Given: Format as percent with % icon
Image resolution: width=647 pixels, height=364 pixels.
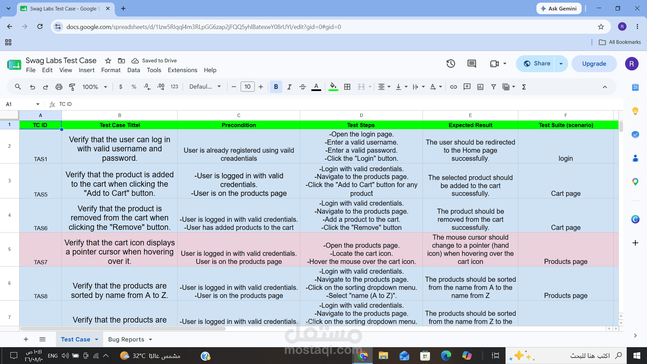Looking at the screenshot, I should (134, 87).
